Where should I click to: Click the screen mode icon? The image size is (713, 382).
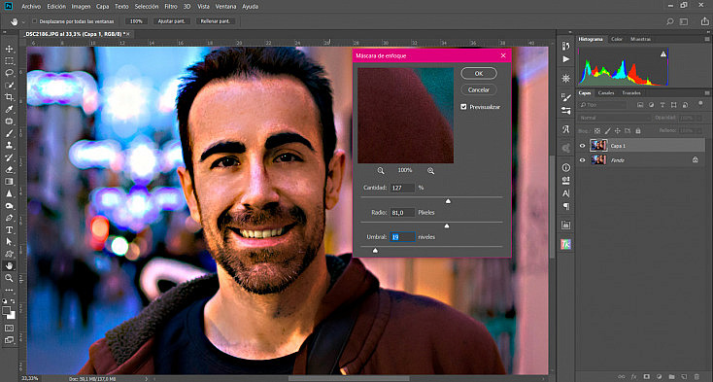point(9,339)
